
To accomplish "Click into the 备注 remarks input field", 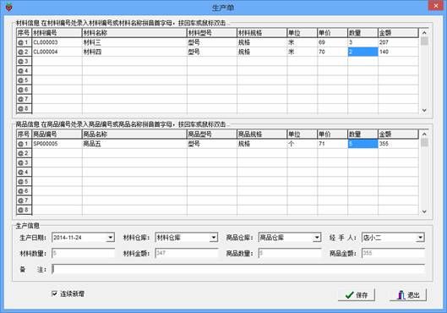I will tap(238, 269).
